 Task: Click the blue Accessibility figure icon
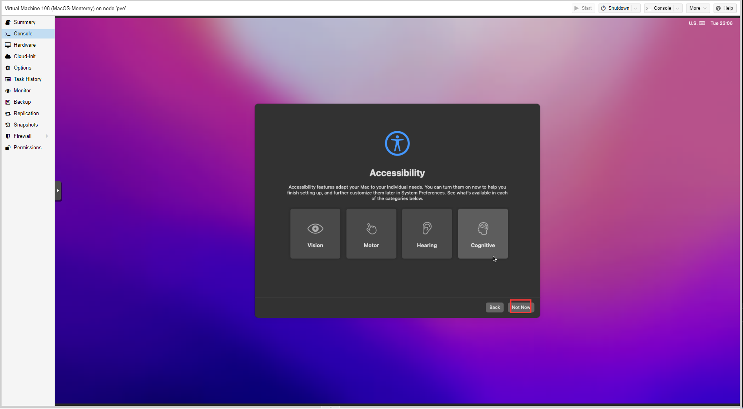click(x=397, y=143)
